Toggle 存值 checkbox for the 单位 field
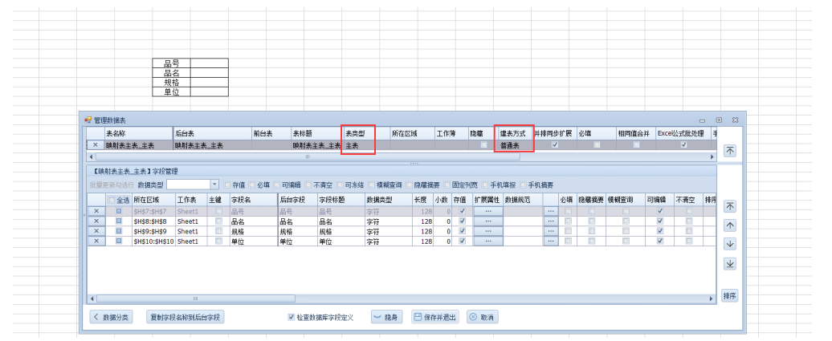Viewport: 832px width, 341px height. point(462,241)
